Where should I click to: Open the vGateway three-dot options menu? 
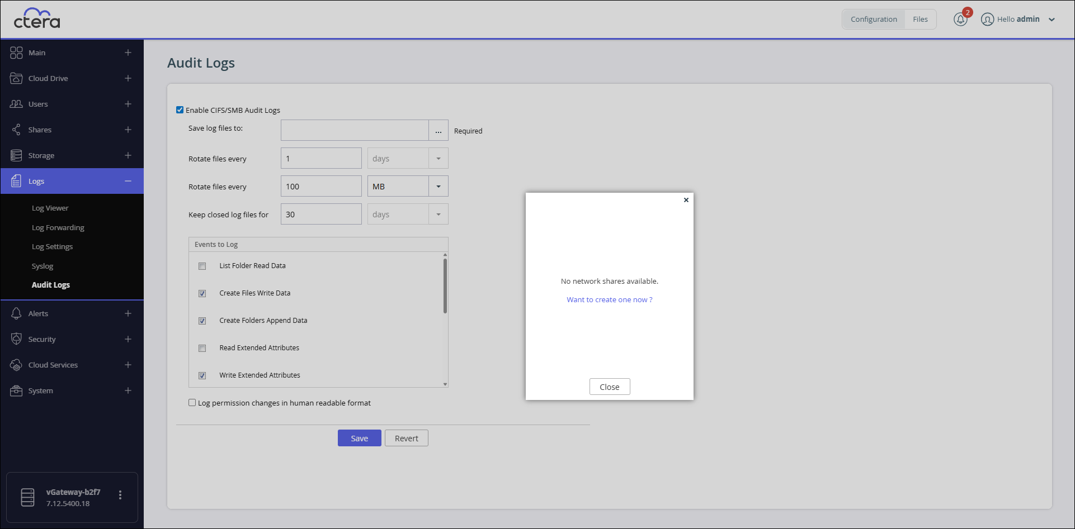pos(120,495)
